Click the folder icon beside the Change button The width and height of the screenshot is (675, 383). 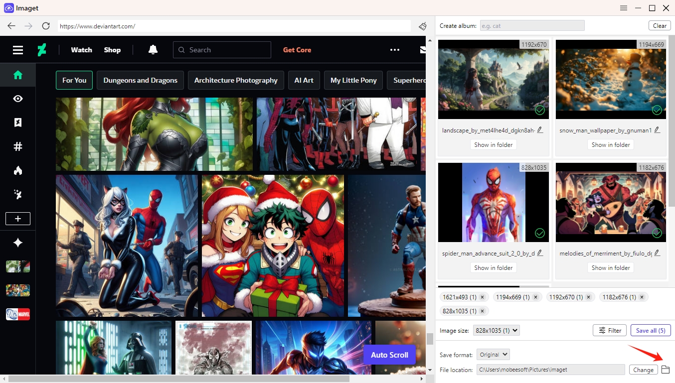point(666,370)
